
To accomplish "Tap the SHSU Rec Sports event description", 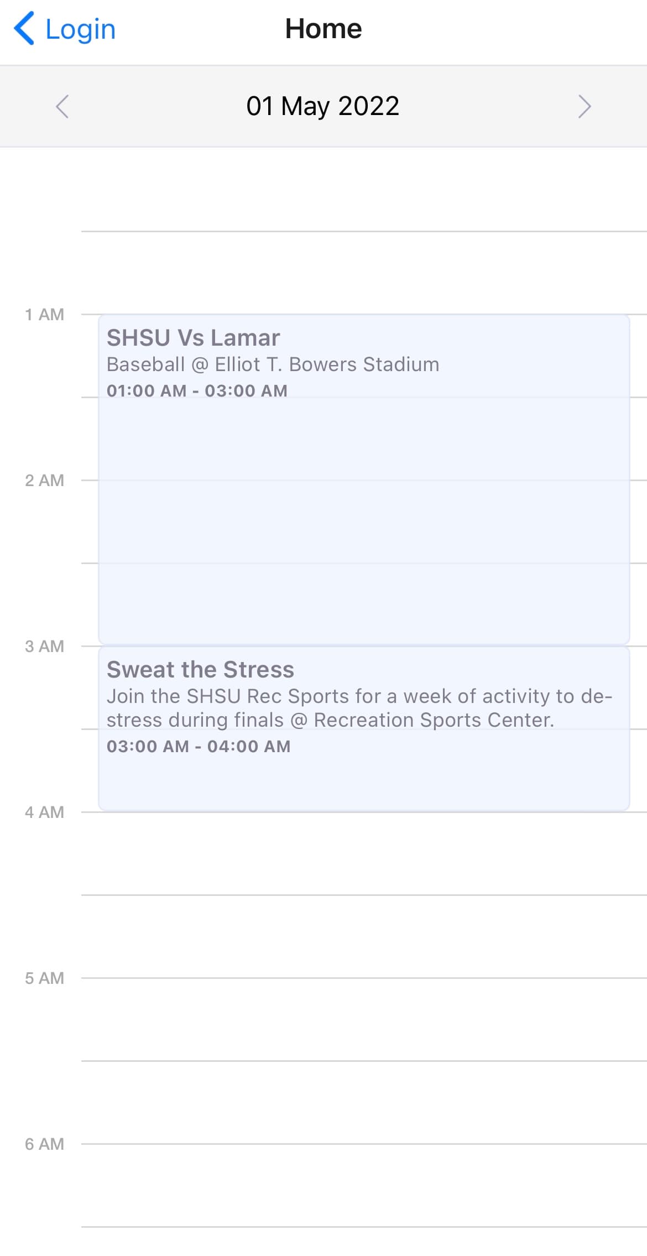I will pos(359,708).
